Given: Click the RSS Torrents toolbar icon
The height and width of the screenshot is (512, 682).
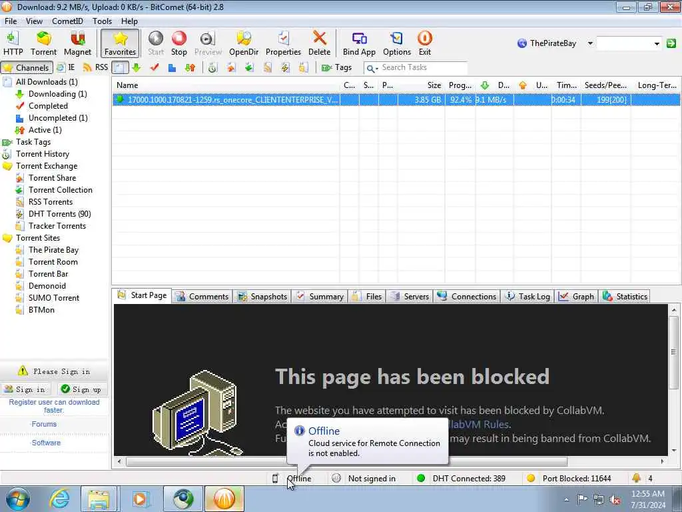Looking at the screenshot, I should click(268, 67).
